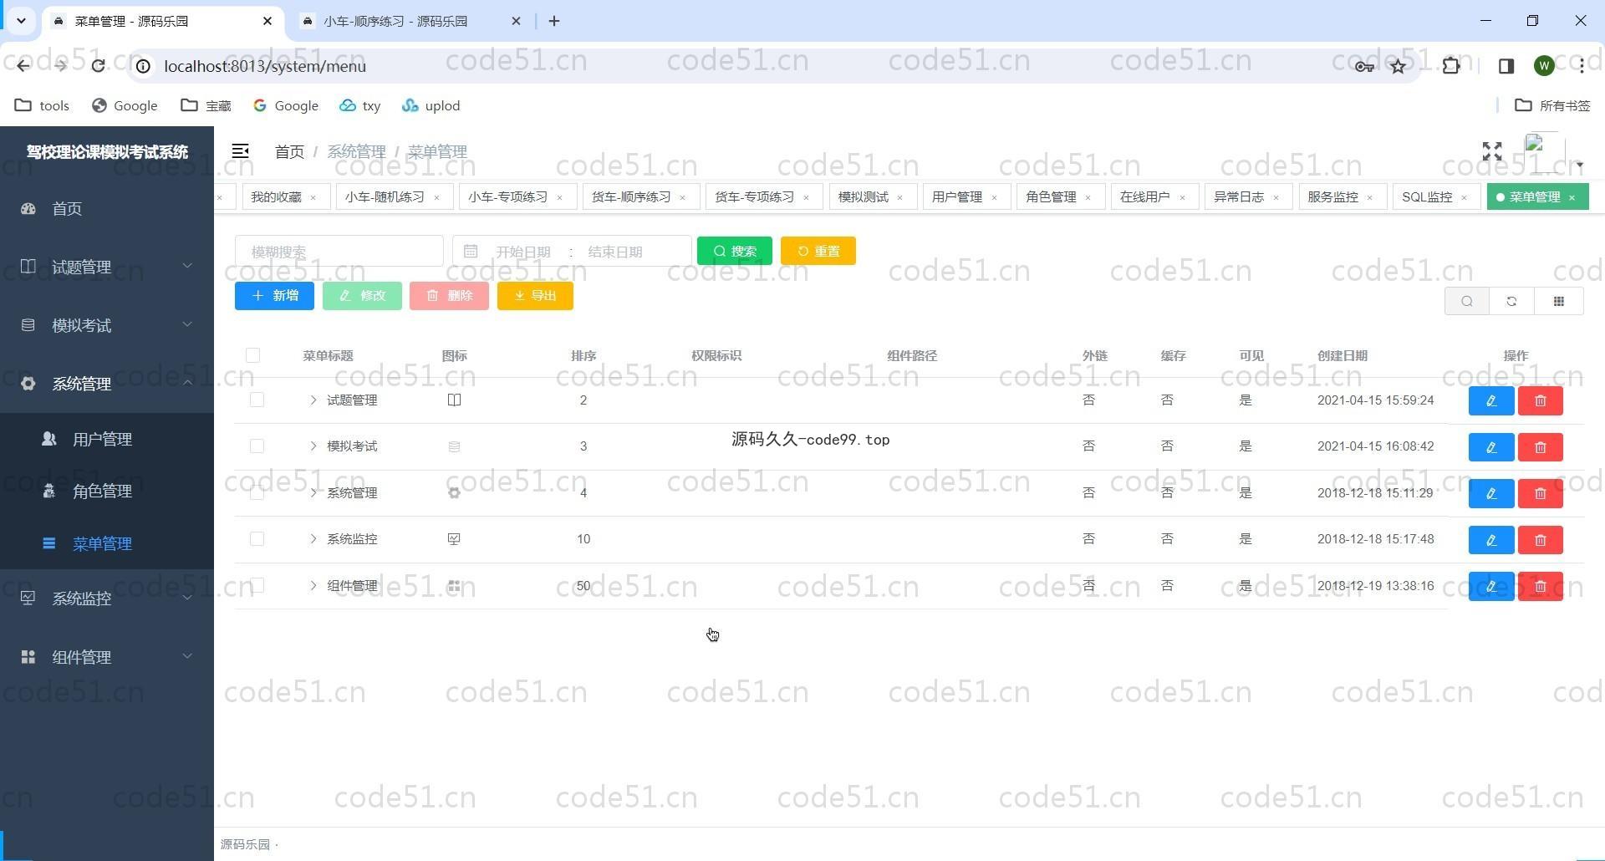Go back to previous page
The height and width of the screenshot is (861, 1605).
tap(23, 66)
